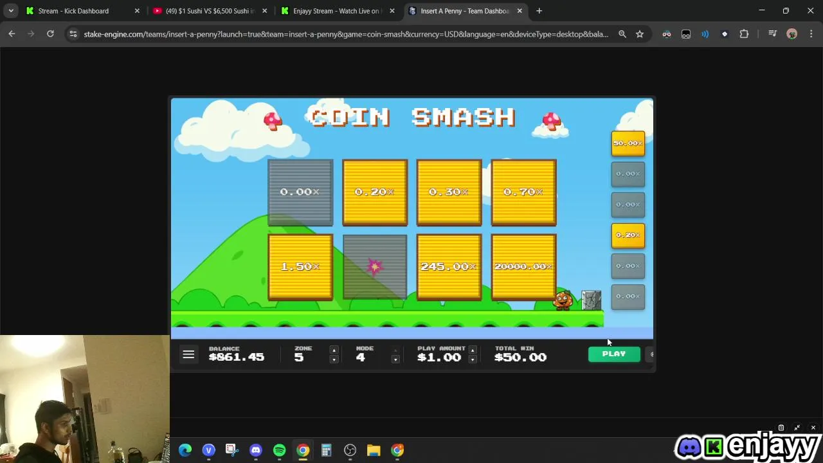Open the tab search dropdown

pyautogui.click(x=11, y=11)
